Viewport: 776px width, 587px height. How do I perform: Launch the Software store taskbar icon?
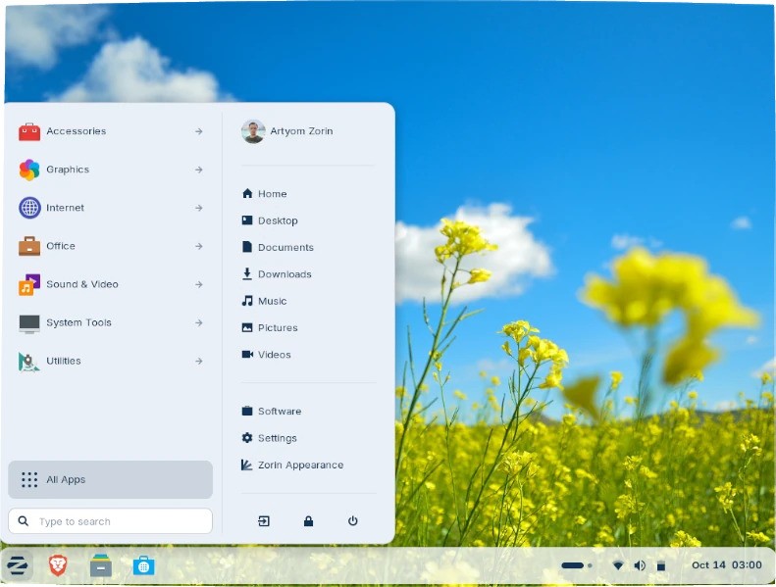point(143,565)
